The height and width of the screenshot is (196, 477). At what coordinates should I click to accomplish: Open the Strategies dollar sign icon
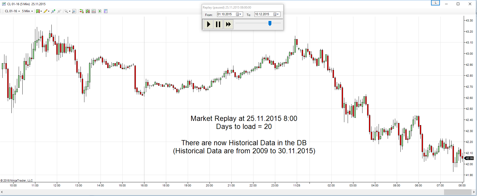click(x=100, y=11)
